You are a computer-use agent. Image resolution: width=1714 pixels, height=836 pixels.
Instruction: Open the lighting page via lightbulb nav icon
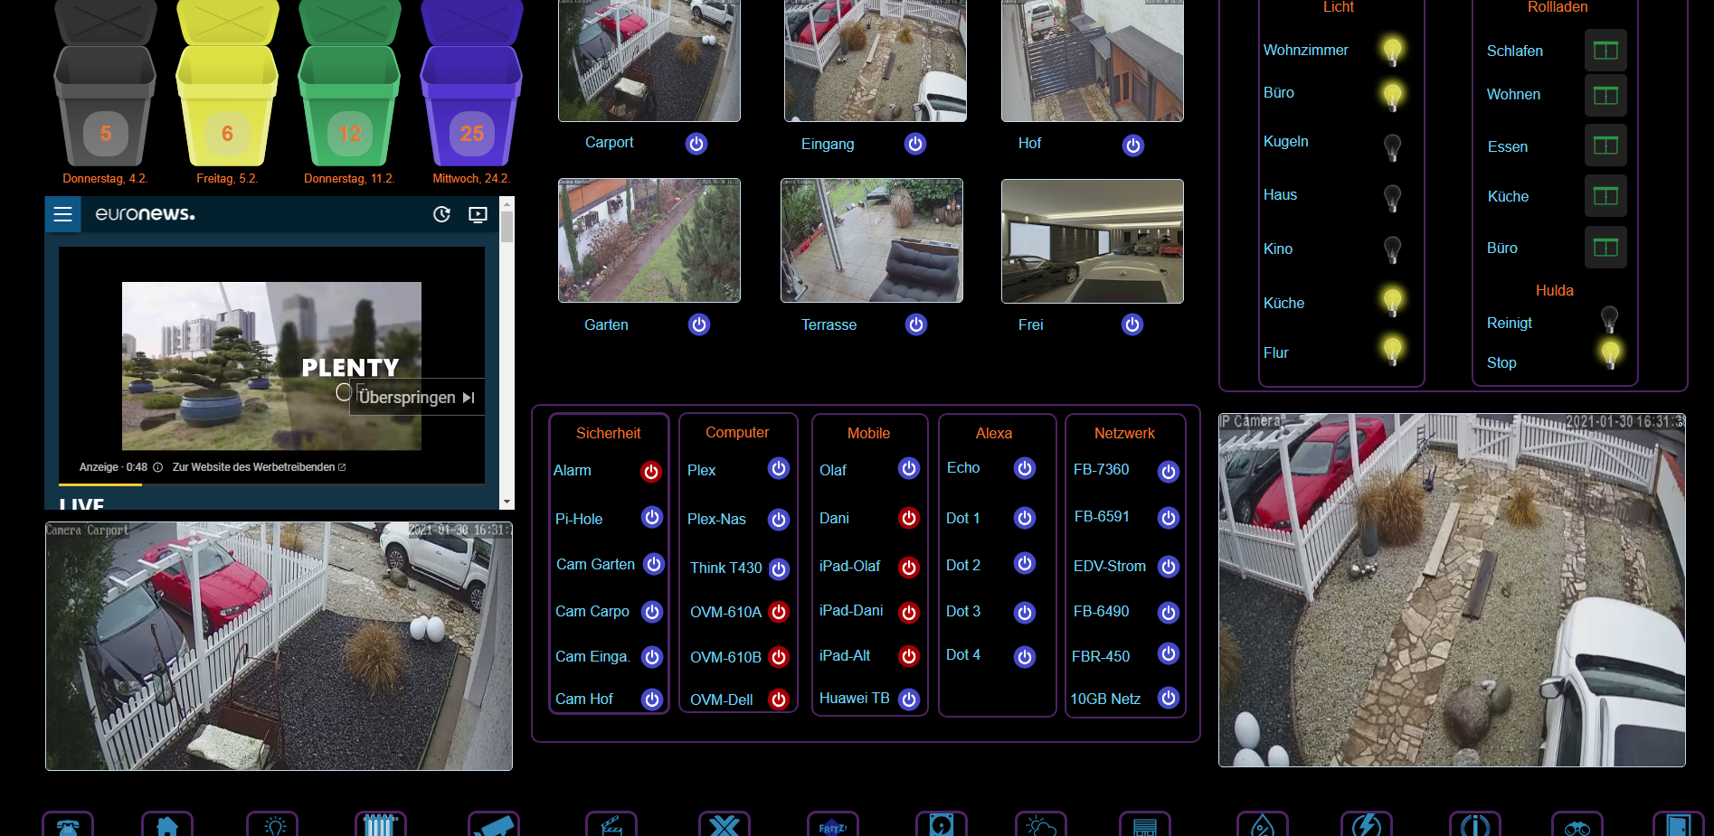click(x=272, y=824)
